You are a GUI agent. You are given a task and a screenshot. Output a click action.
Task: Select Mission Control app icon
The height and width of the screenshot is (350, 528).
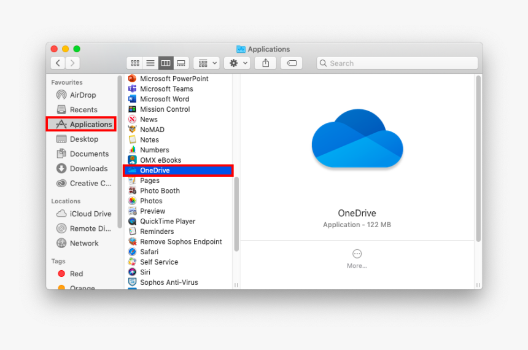tap(133, 109)
